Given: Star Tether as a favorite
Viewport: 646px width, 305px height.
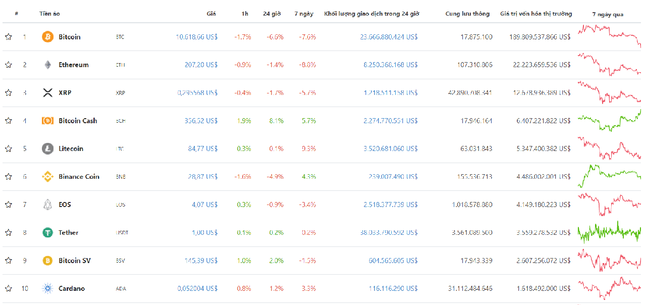Looking at the screenshot, I should 9,233.
